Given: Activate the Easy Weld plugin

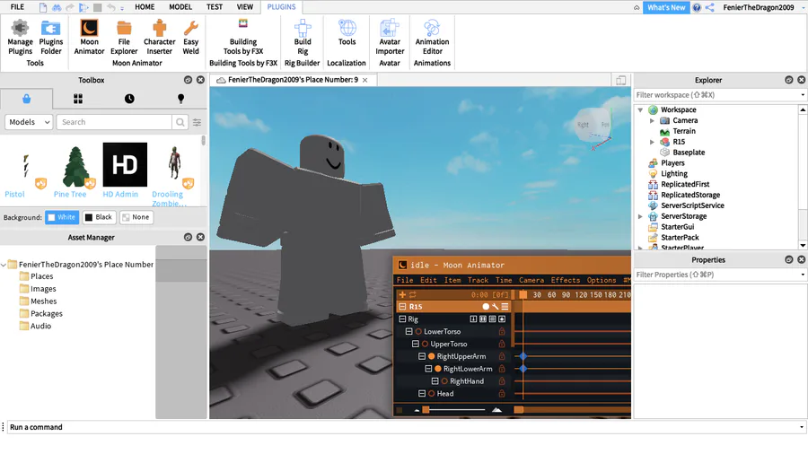Looking at the screenshot, I should pos(190,37).
